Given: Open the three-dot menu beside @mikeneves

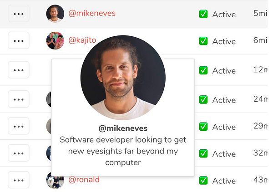Looking at the screenshot, I should (x=19, y=14).
